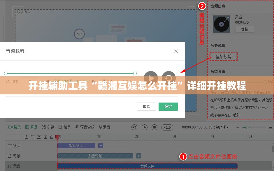Click the 音频信息 section heading
This screenshot has width=274, height=171.
point(218,6)
